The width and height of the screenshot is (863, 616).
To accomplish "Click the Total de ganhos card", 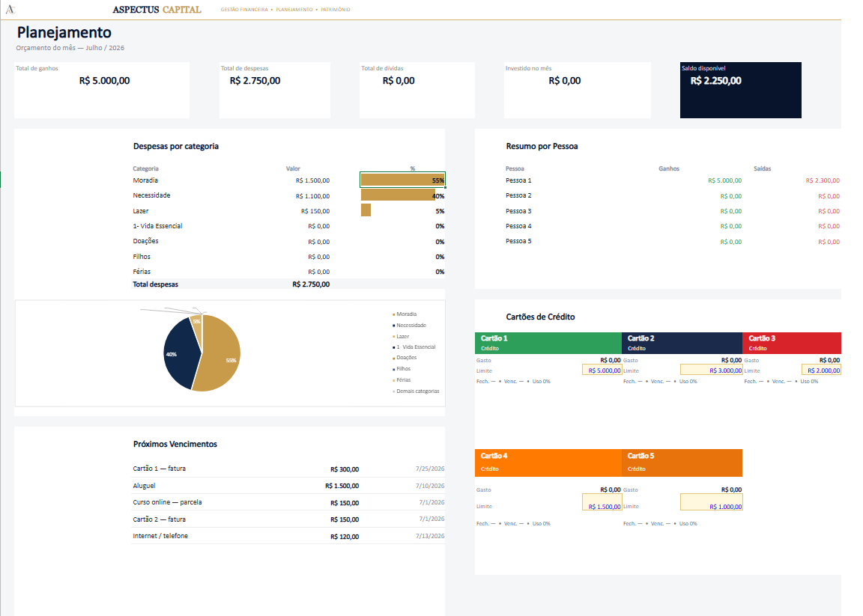I will click(x=102, y=91).
